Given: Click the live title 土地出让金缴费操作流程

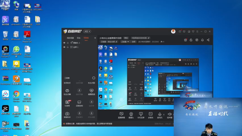Looking at the screenshot, I should coord(110,38).
